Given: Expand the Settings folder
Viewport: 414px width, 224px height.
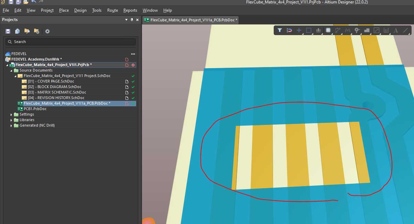Looking at the screenshot, I should pos(11,115).
